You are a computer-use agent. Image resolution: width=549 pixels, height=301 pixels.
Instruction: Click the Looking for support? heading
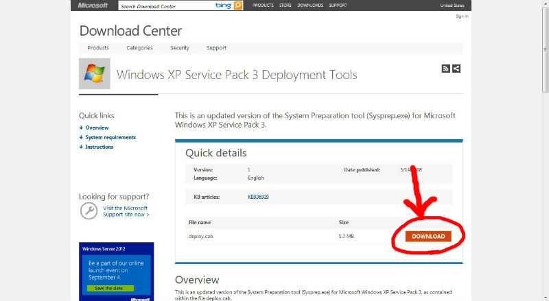[114, 197]
